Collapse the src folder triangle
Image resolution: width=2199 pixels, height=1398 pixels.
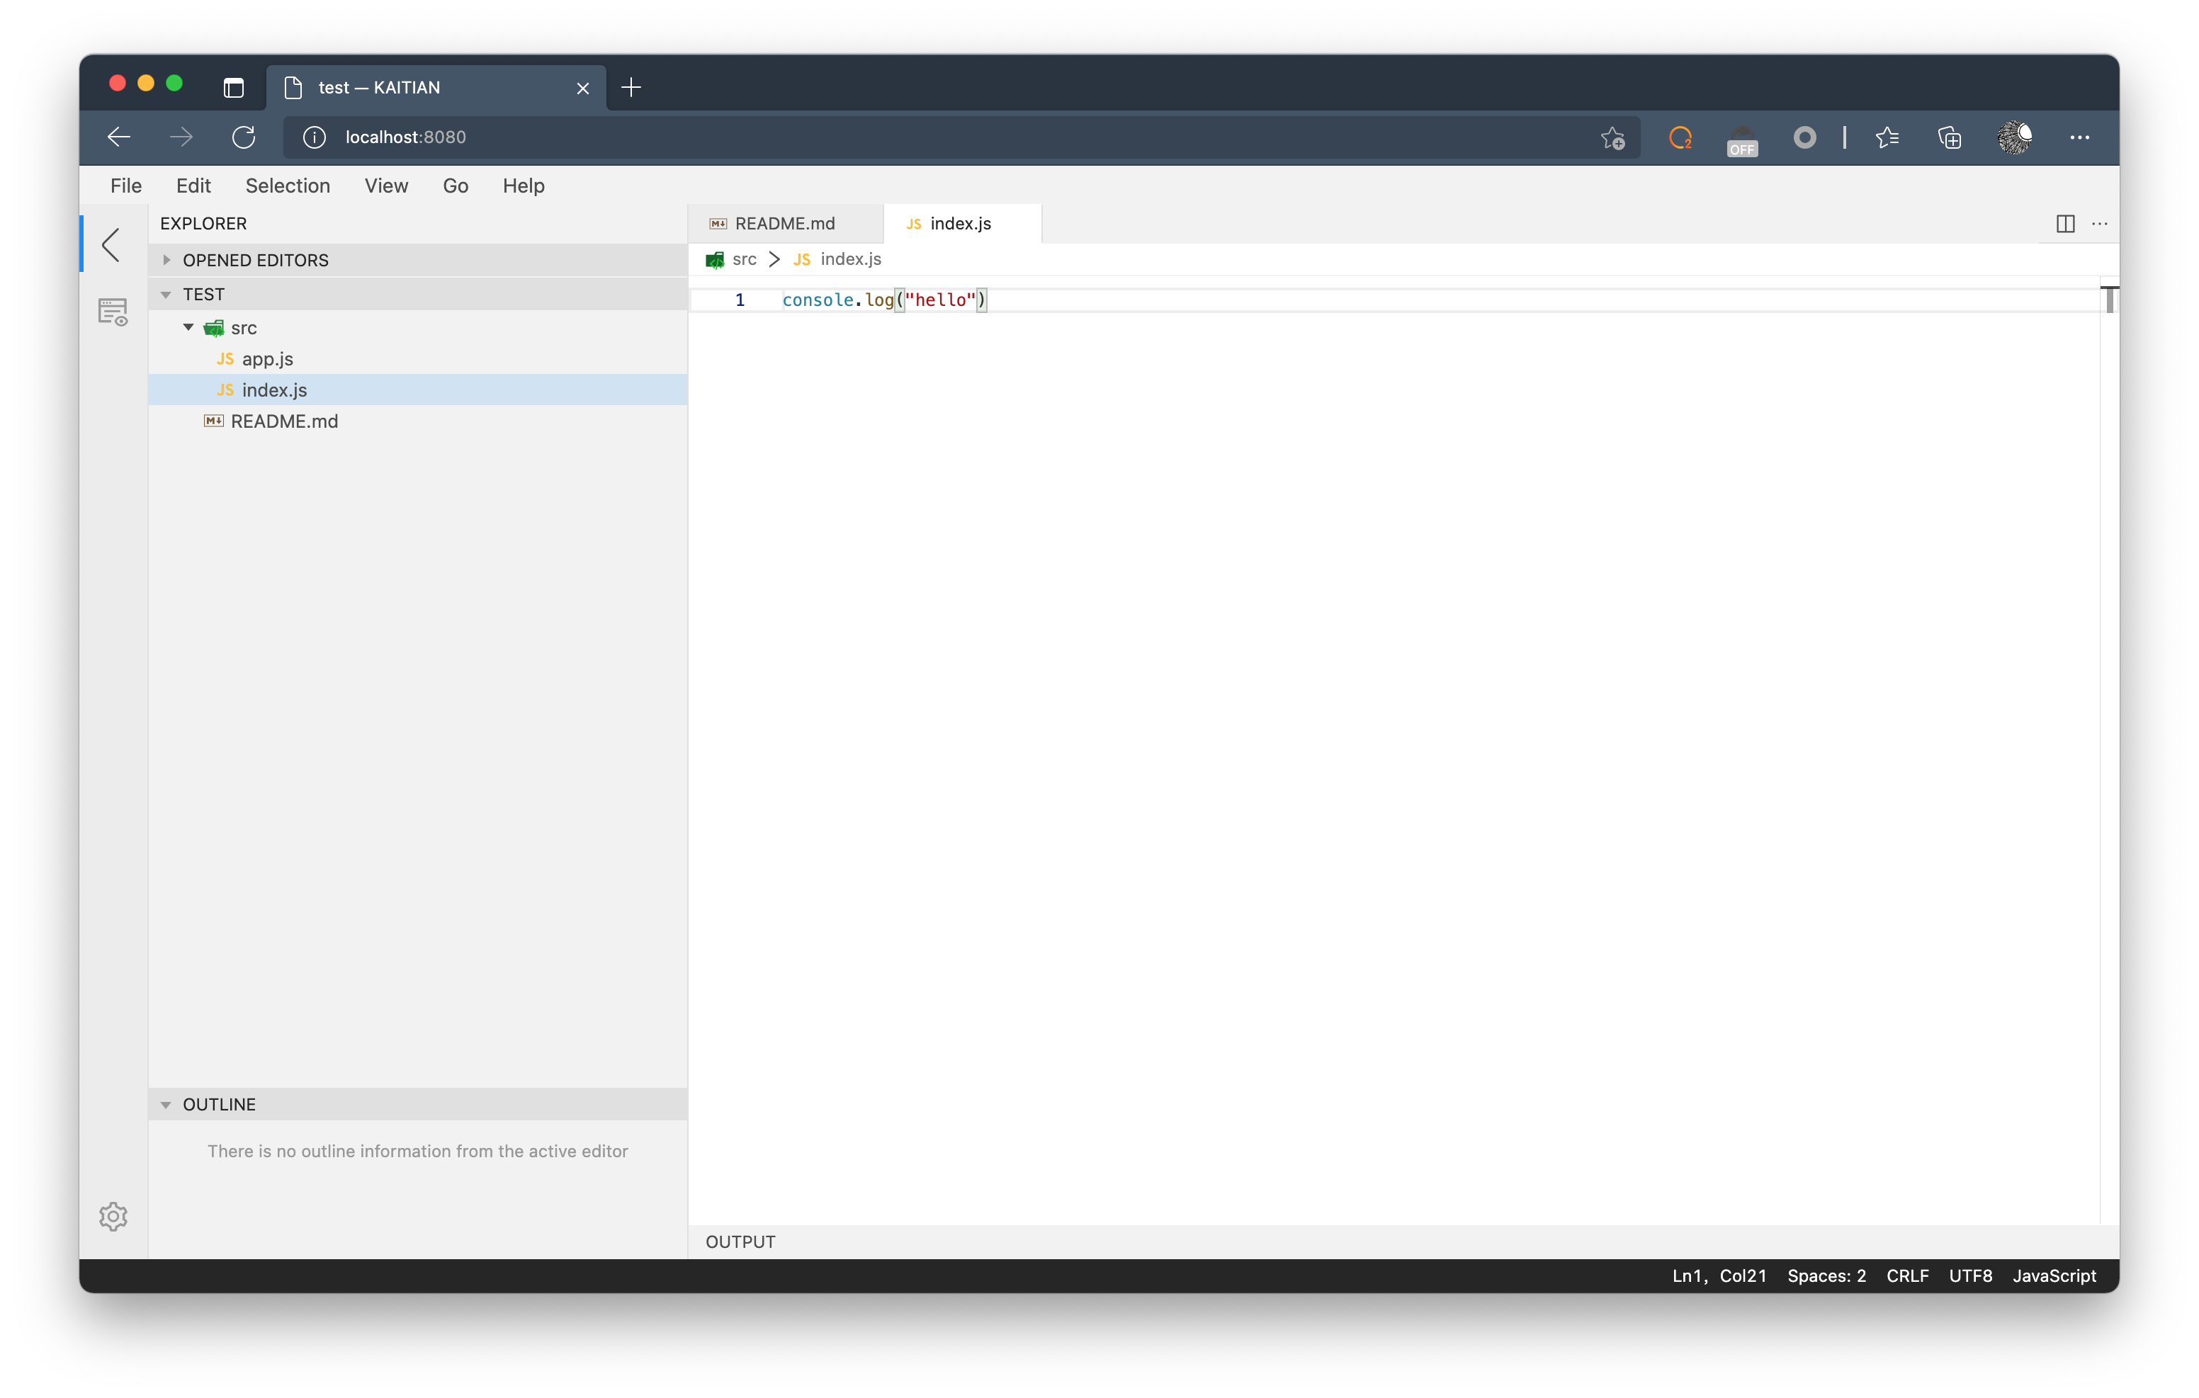(189, 327)
